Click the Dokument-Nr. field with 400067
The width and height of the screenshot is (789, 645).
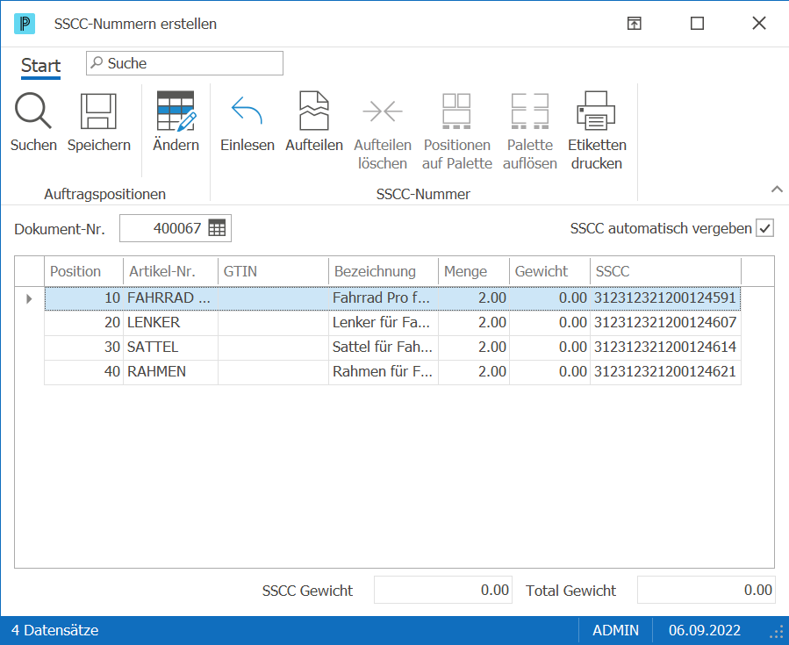[176, 228]
